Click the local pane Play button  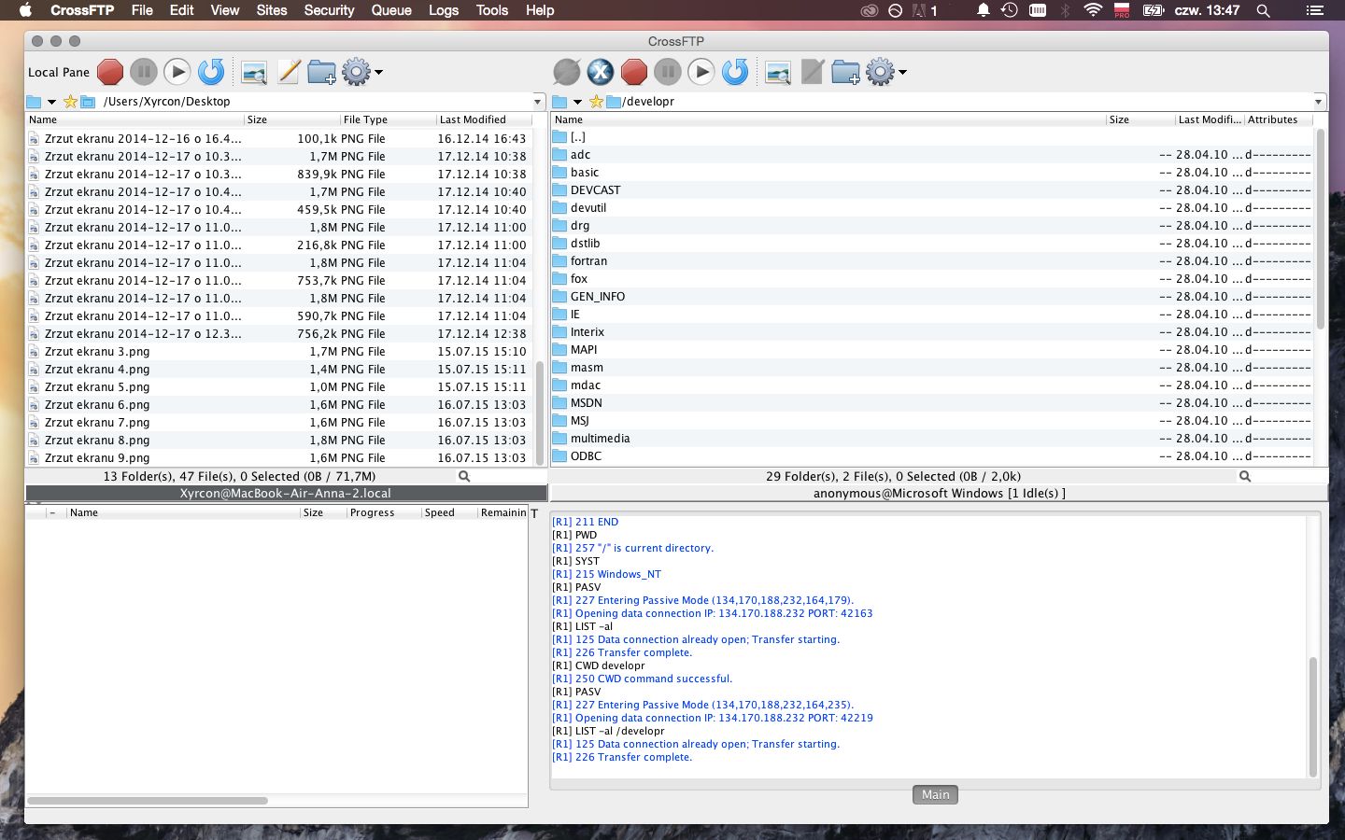[177, 72]
